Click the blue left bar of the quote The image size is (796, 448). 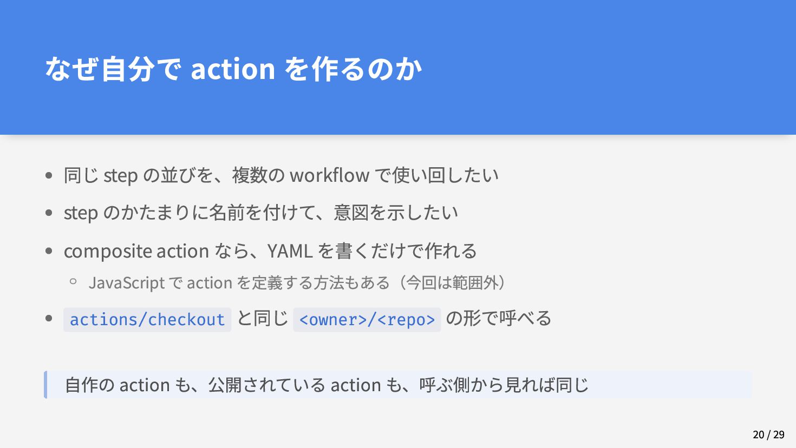pos(45,385)
